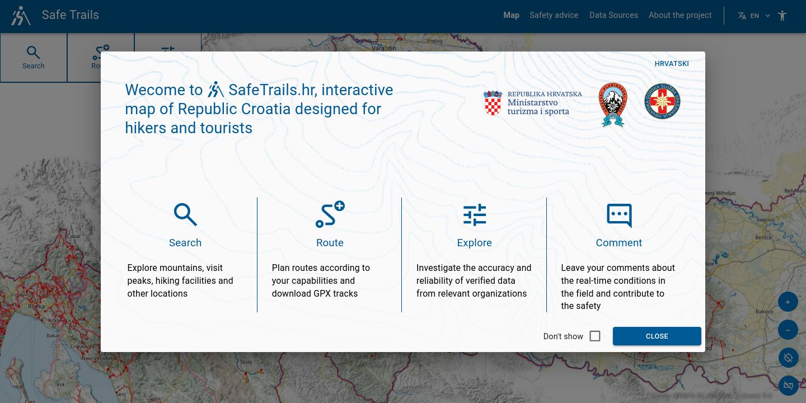806x403 pixels.
Task: Open the accessibility options icon
Action: pyautogui.click(x=782, y=16)
